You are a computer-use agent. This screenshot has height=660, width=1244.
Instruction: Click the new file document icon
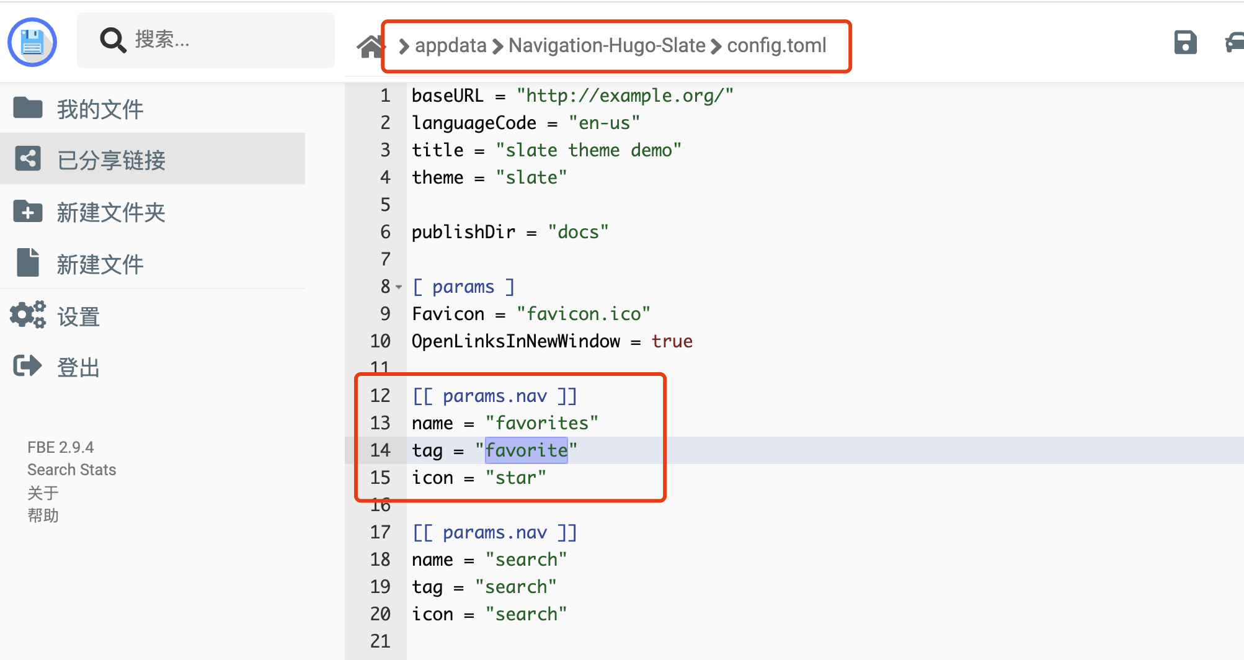click(28, 263)
